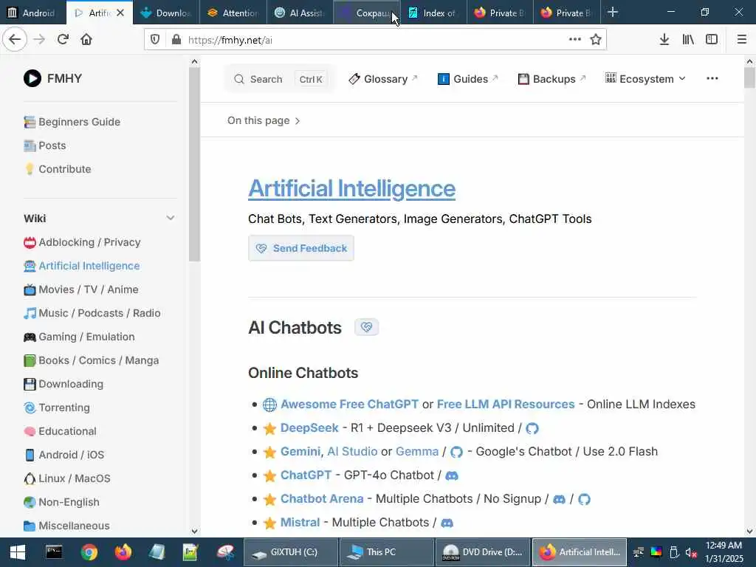Image resolution: width=756 pixels, height=567 pixels.
Task: Switch to the Index of browser tab
Action: click(433, 13)
